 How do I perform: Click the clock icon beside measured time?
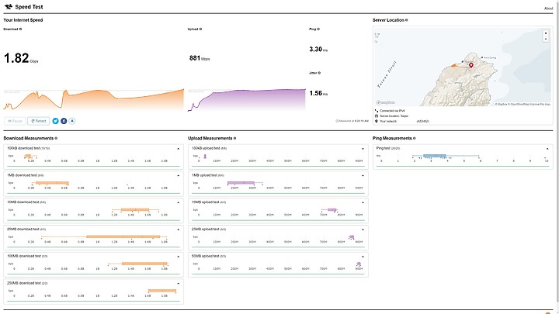(337, 121)
